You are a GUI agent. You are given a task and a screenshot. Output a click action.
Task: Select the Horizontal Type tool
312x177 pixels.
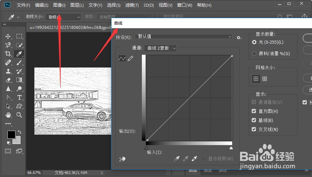(19, 97)
